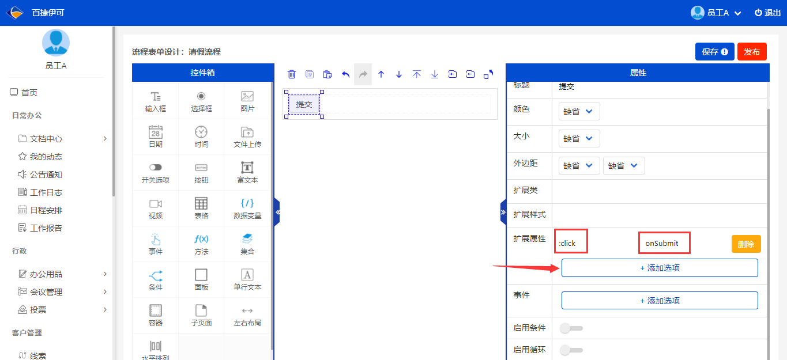The height and width of the screenshot is (360, 787).
Task: Open 我的动态 in the sidebar
Action: click(x=40, y=157)
